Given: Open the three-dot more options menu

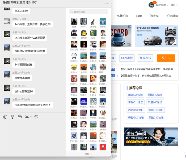Looking at the screenshot, I should tap(106, 4).
